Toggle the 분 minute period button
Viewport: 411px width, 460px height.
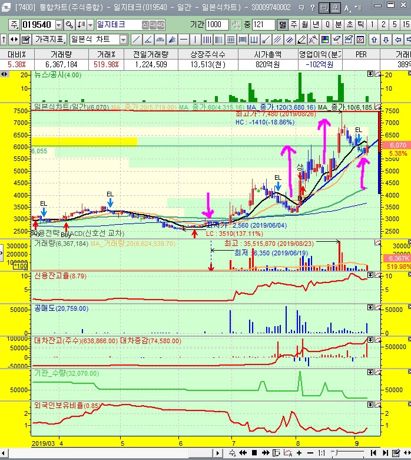tap(339, 25)
